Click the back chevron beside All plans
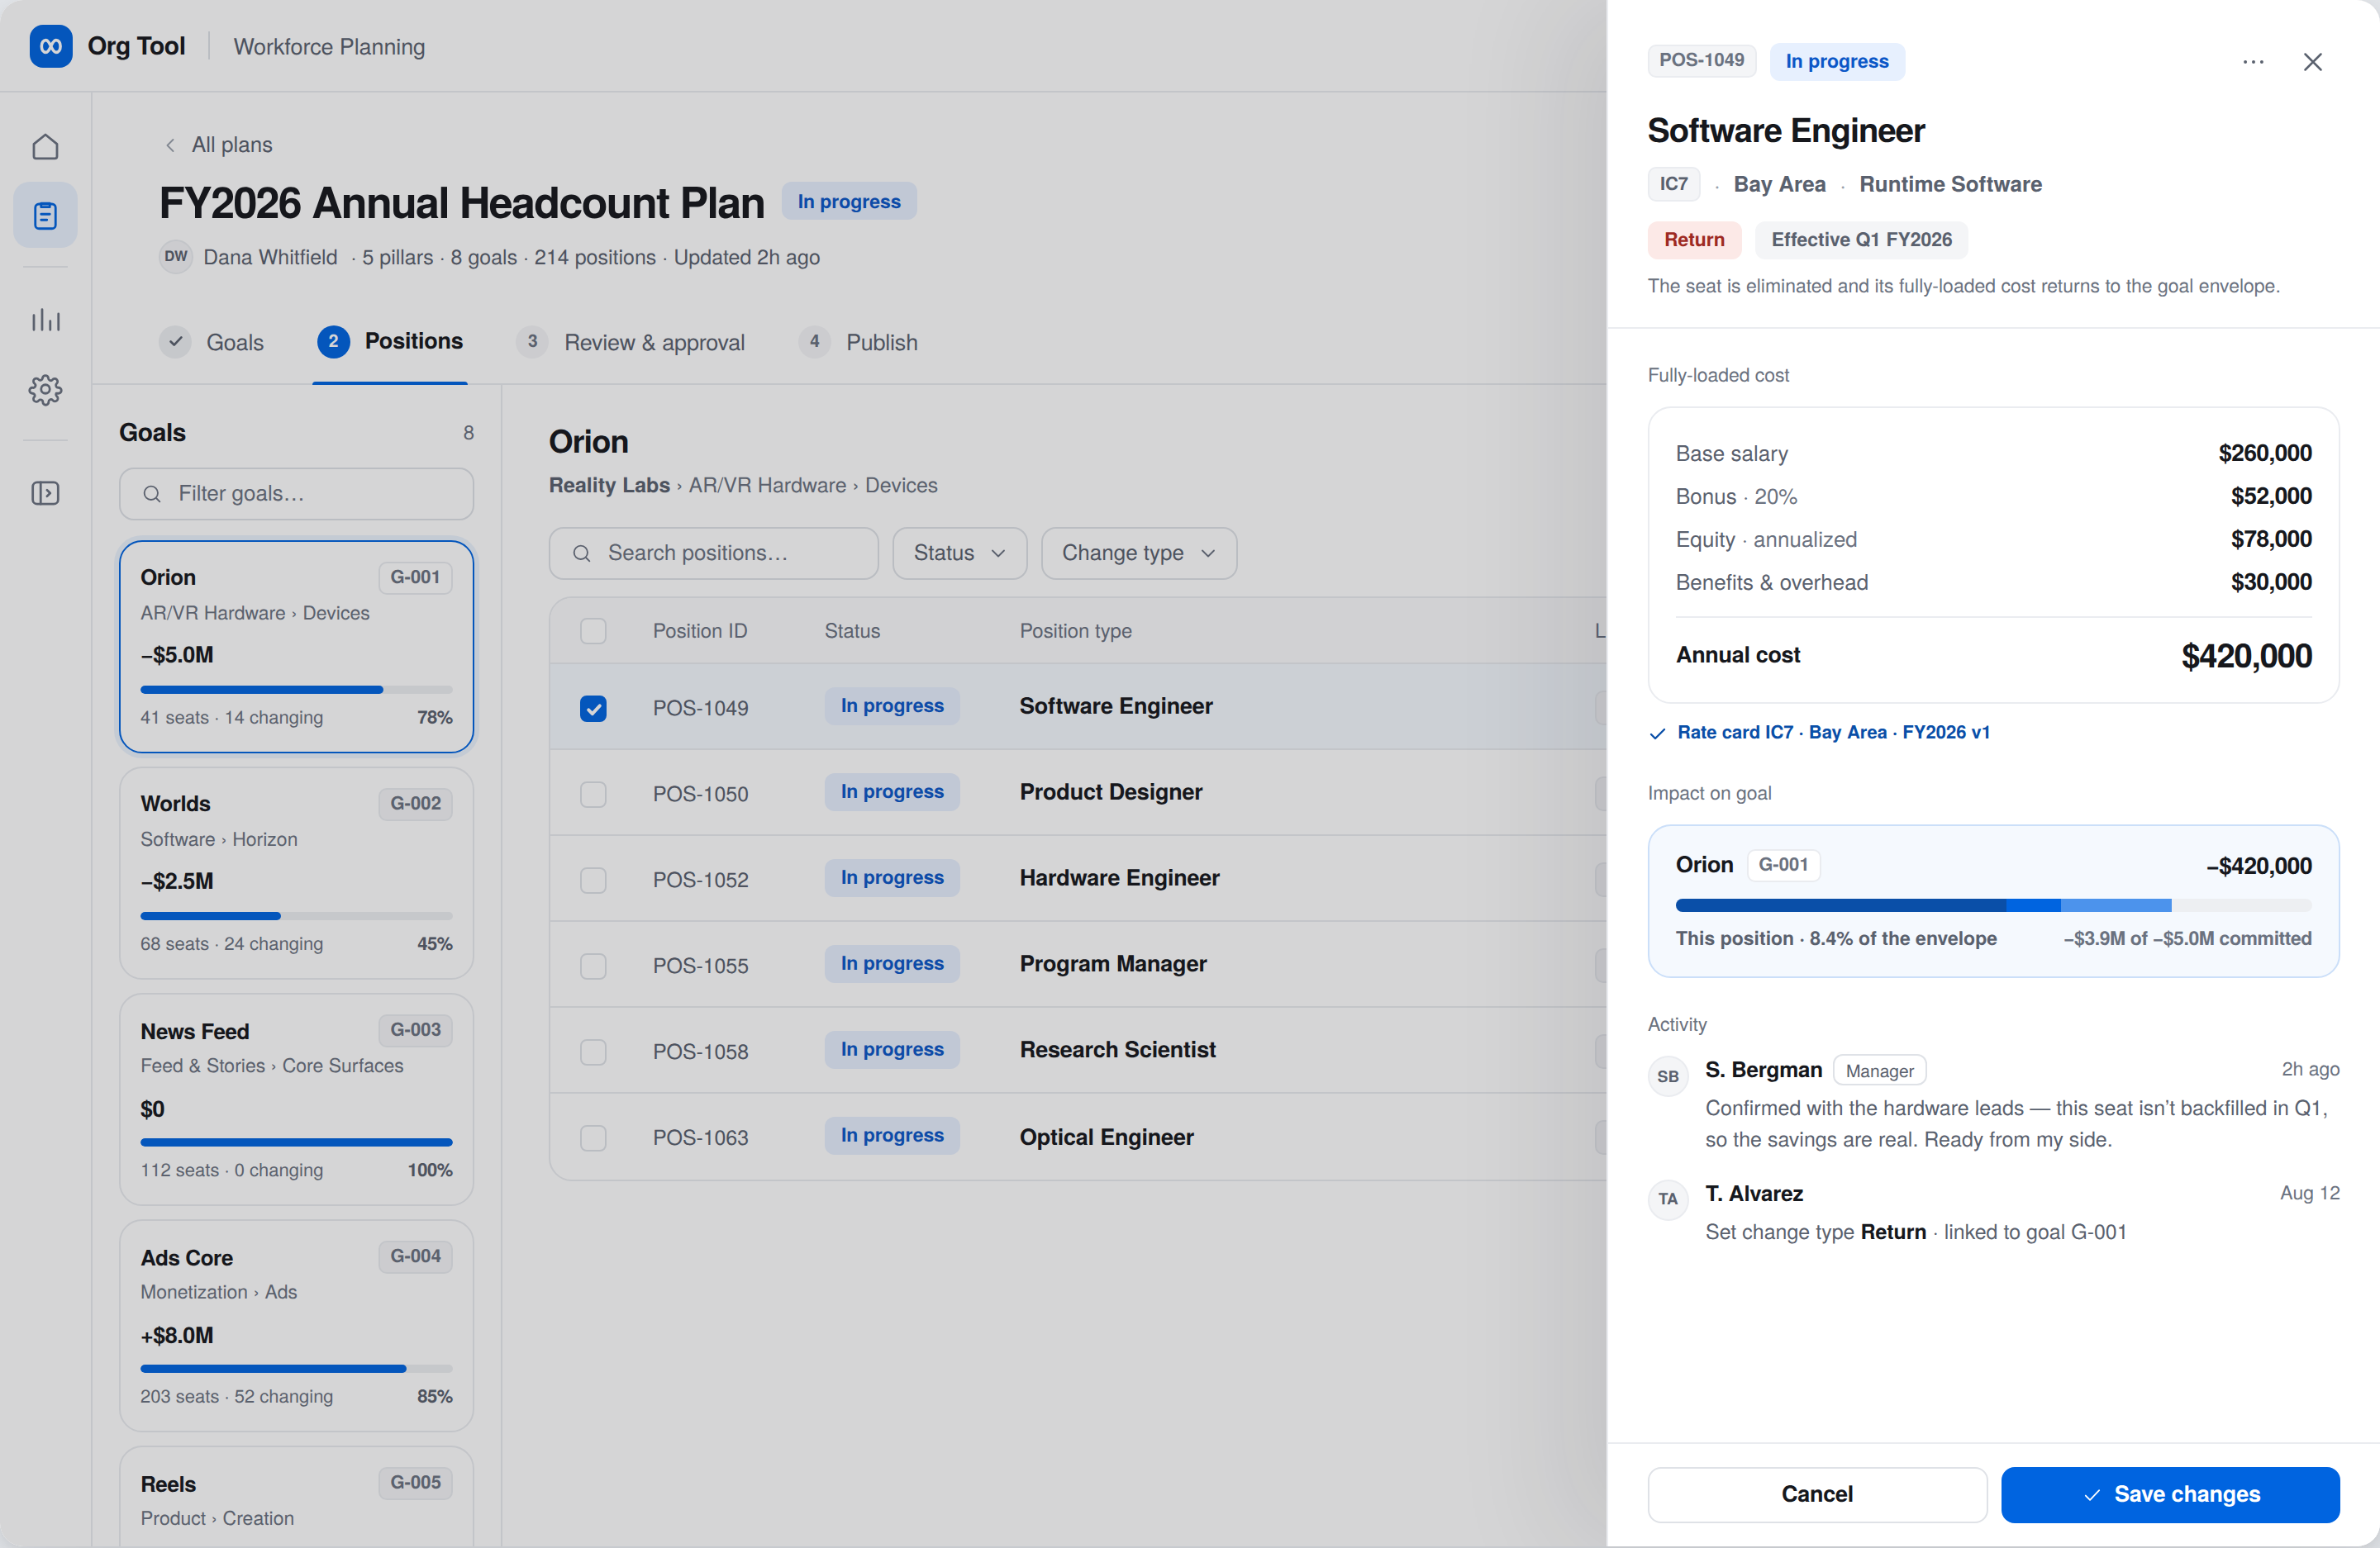Screen dimensions: 2380x1548 coord(170,145)
